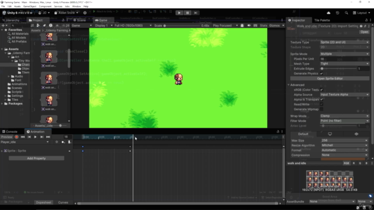Click the settings gear next to Asset Store

click(x=85, y=13)
